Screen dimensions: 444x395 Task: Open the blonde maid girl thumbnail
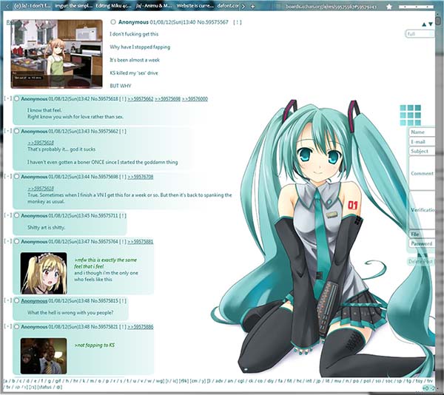click(44, 273)
